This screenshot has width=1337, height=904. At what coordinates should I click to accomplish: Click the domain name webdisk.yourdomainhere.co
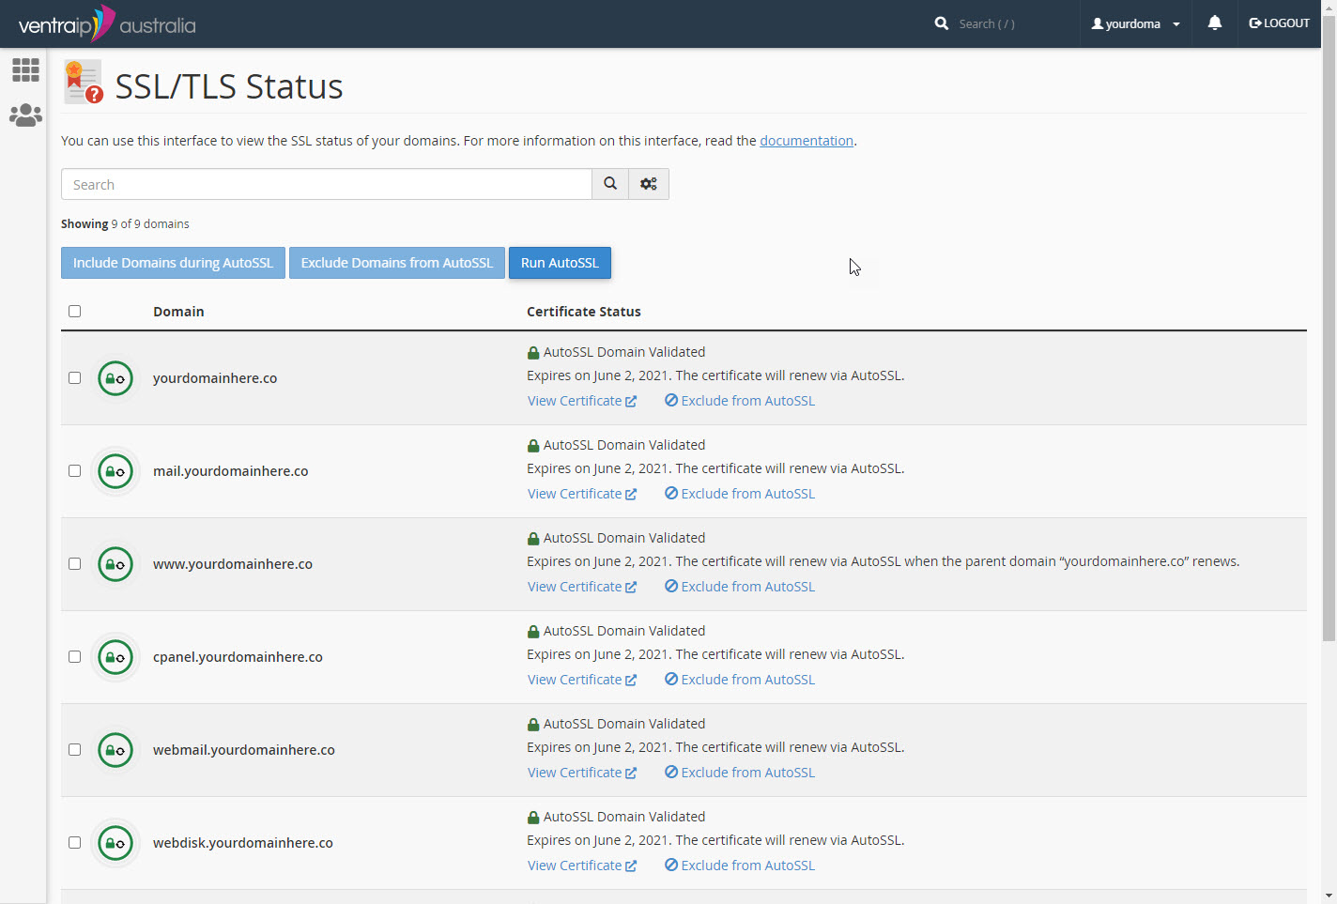click(243, 843)
